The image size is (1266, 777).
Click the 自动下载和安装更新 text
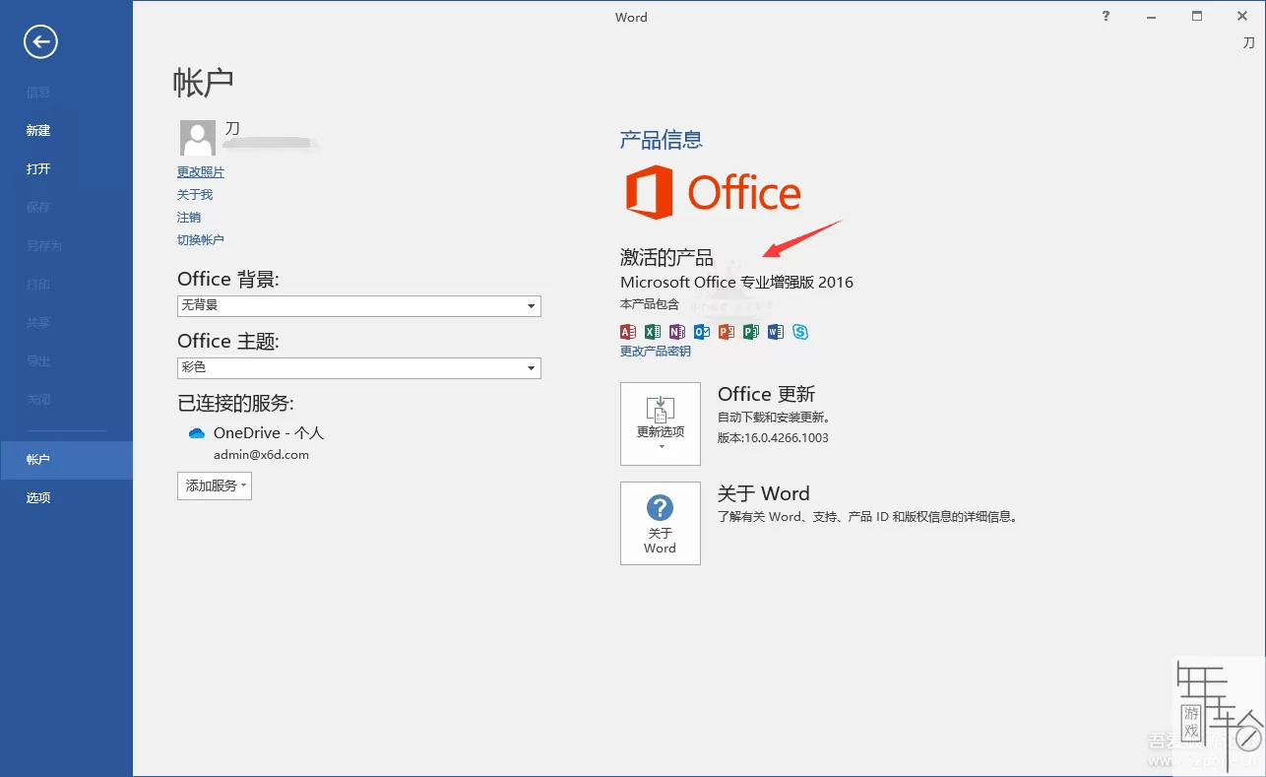pyautogui.click(x=774, y=418)
